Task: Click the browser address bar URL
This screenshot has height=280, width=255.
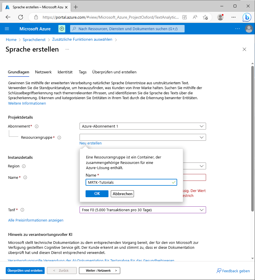Action: (x=110, y=17)
